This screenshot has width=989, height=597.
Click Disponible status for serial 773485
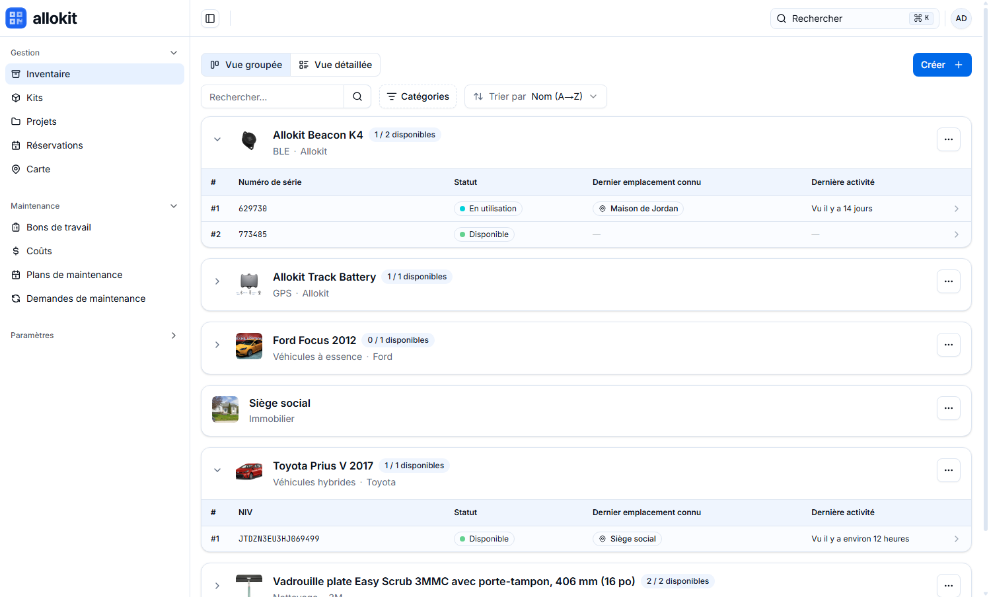click(484, 234)
